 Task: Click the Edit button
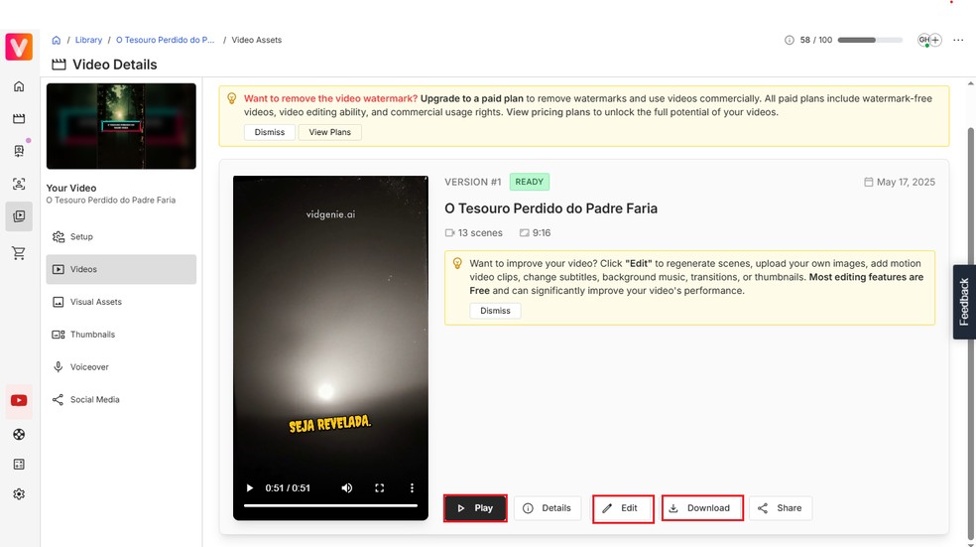coord(623,508)
